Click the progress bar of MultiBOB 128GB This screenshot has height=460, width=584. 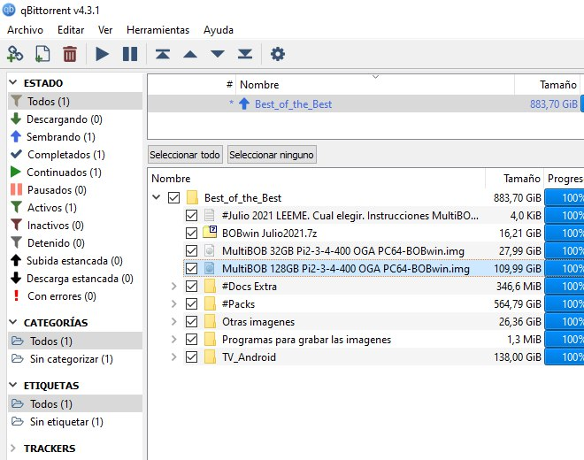[x=565, y=269]
